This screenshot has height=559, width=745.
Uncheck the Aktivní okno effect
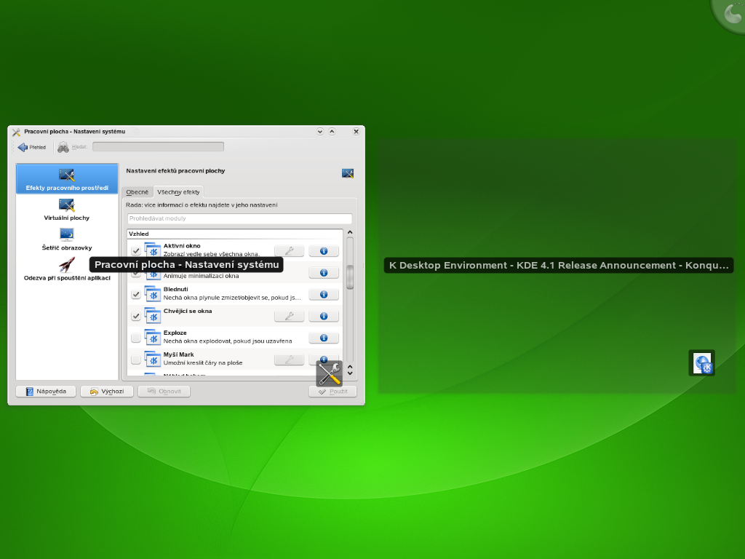(x=136, y=250)
